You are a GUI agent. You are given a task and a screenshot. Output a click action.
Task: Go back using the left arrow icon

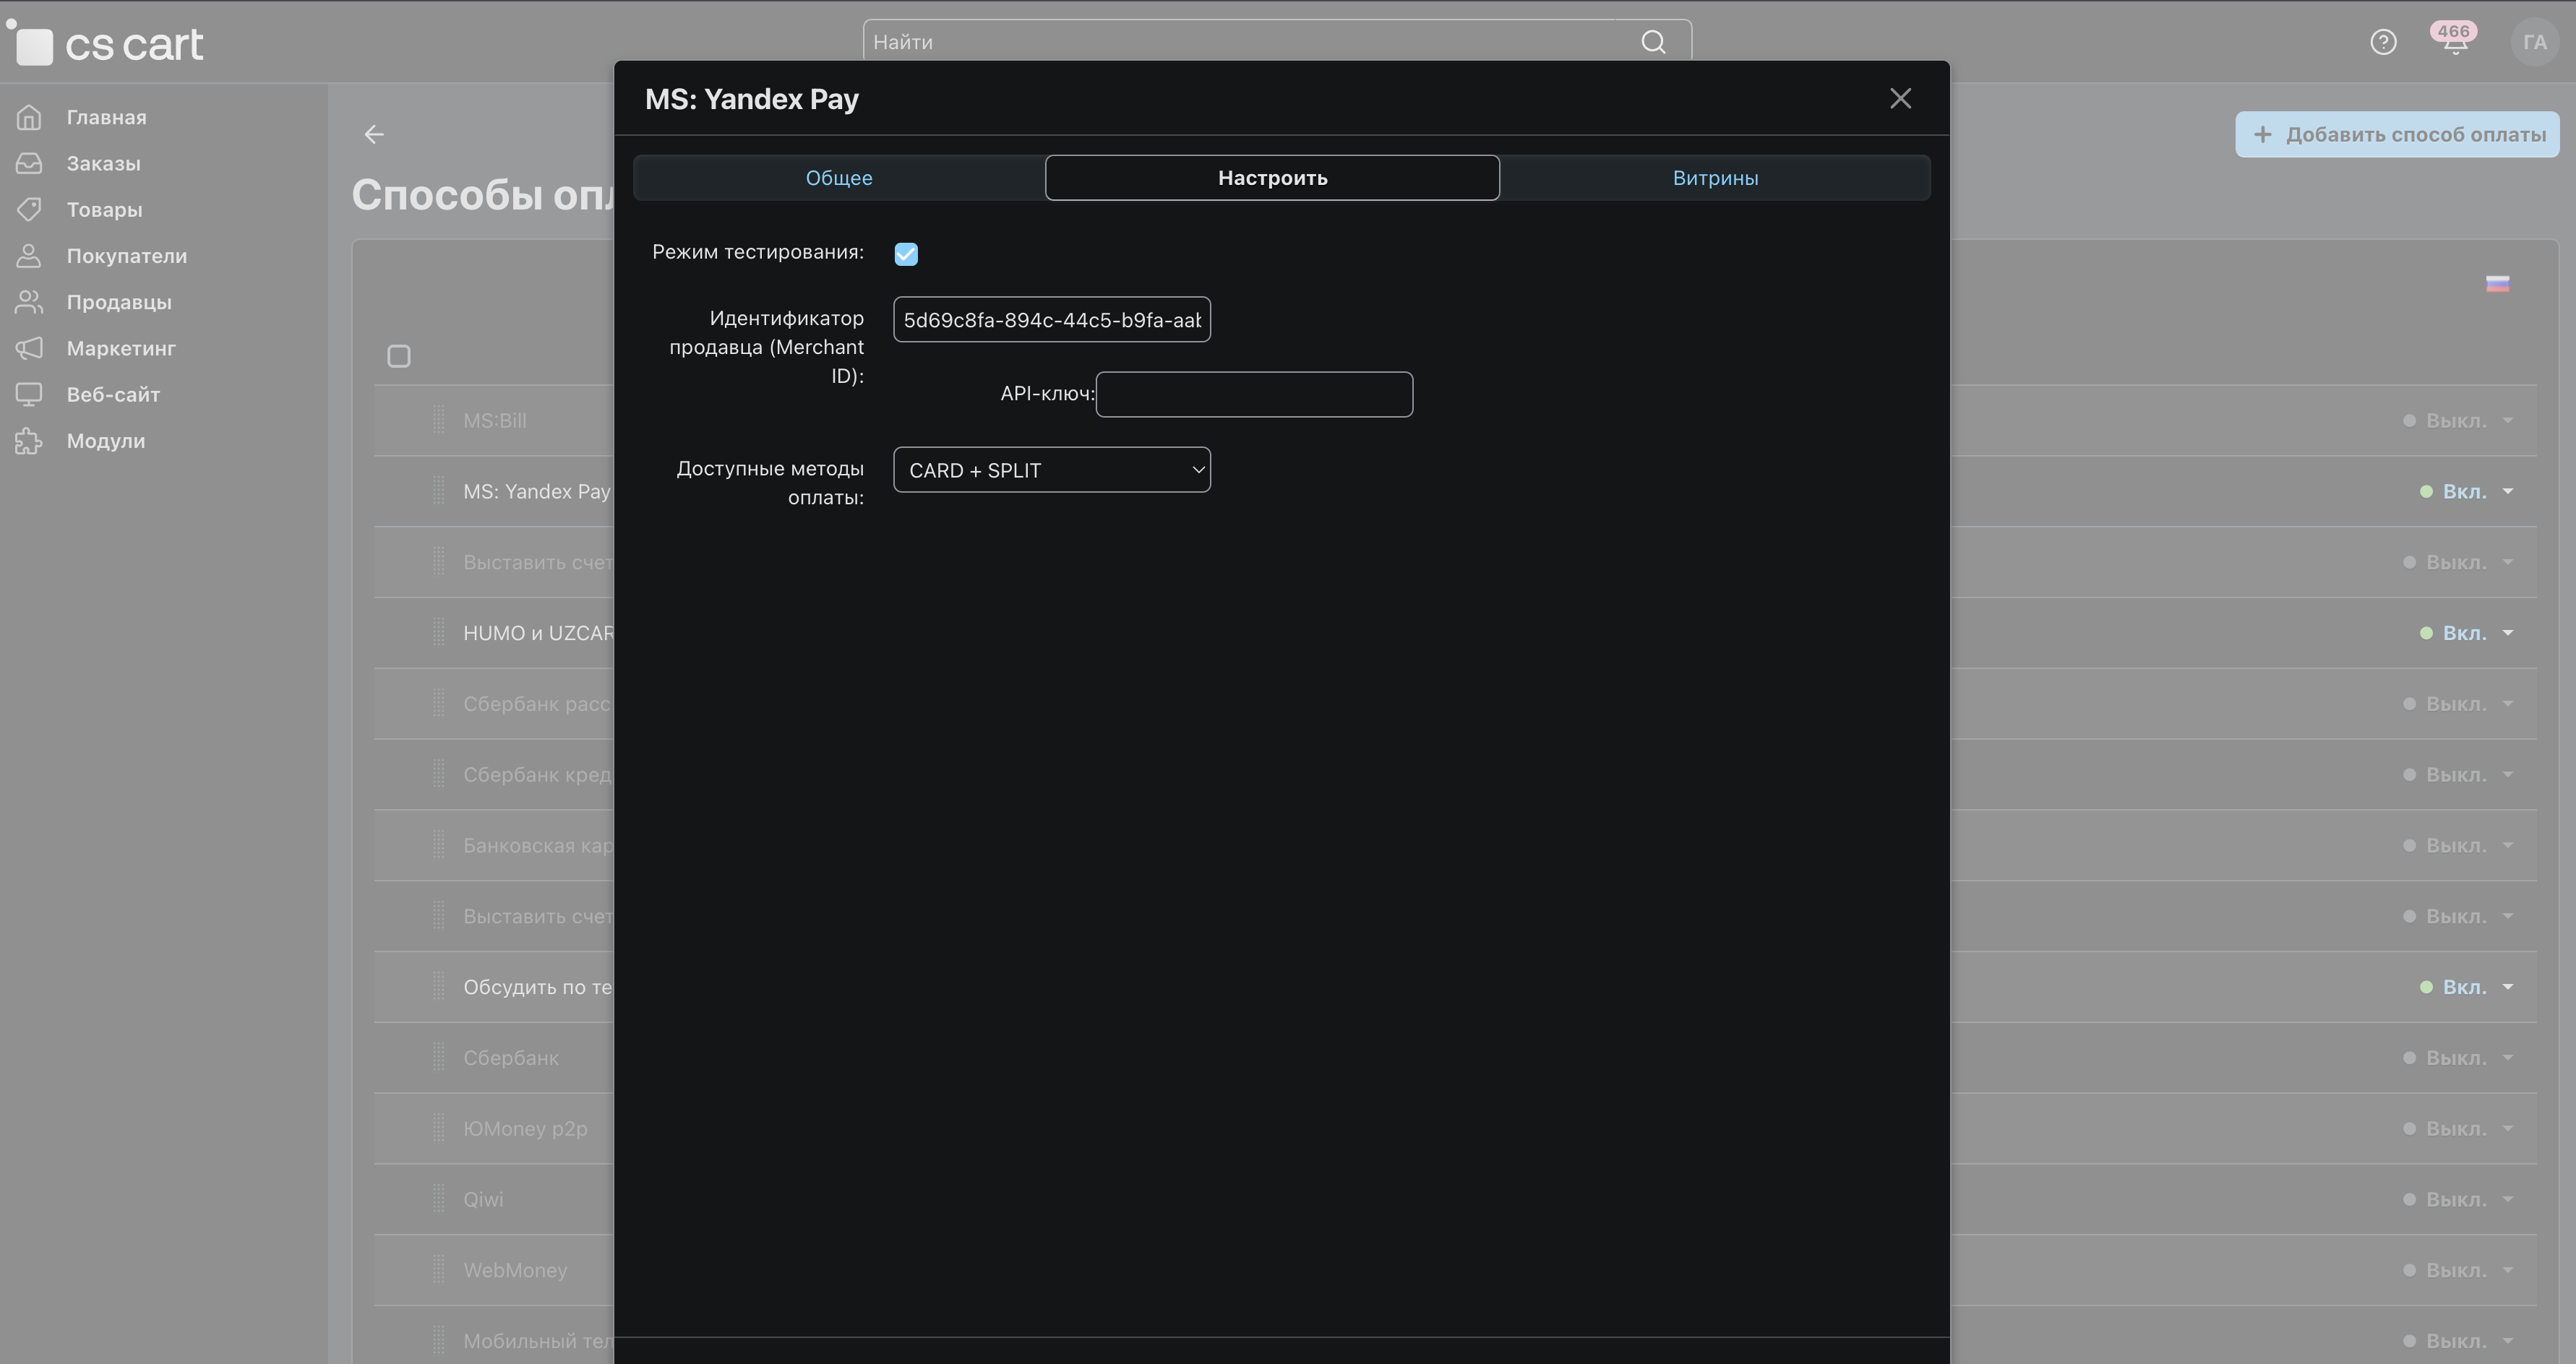374,134
